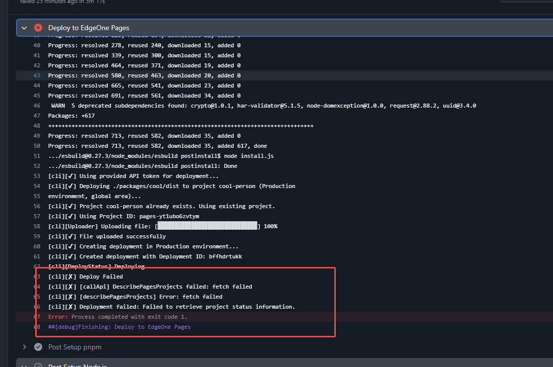
Task: Click the row of plus signs line
Action: click(180, 126)
